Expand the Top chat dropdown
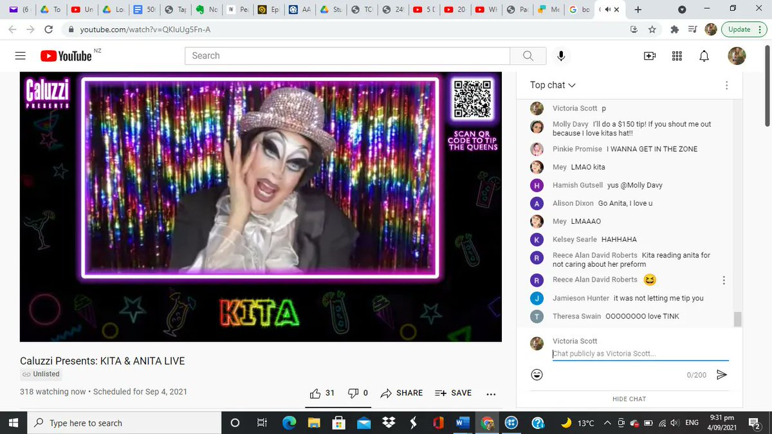Screen dimensions: 772x434 tap(553, 85)
